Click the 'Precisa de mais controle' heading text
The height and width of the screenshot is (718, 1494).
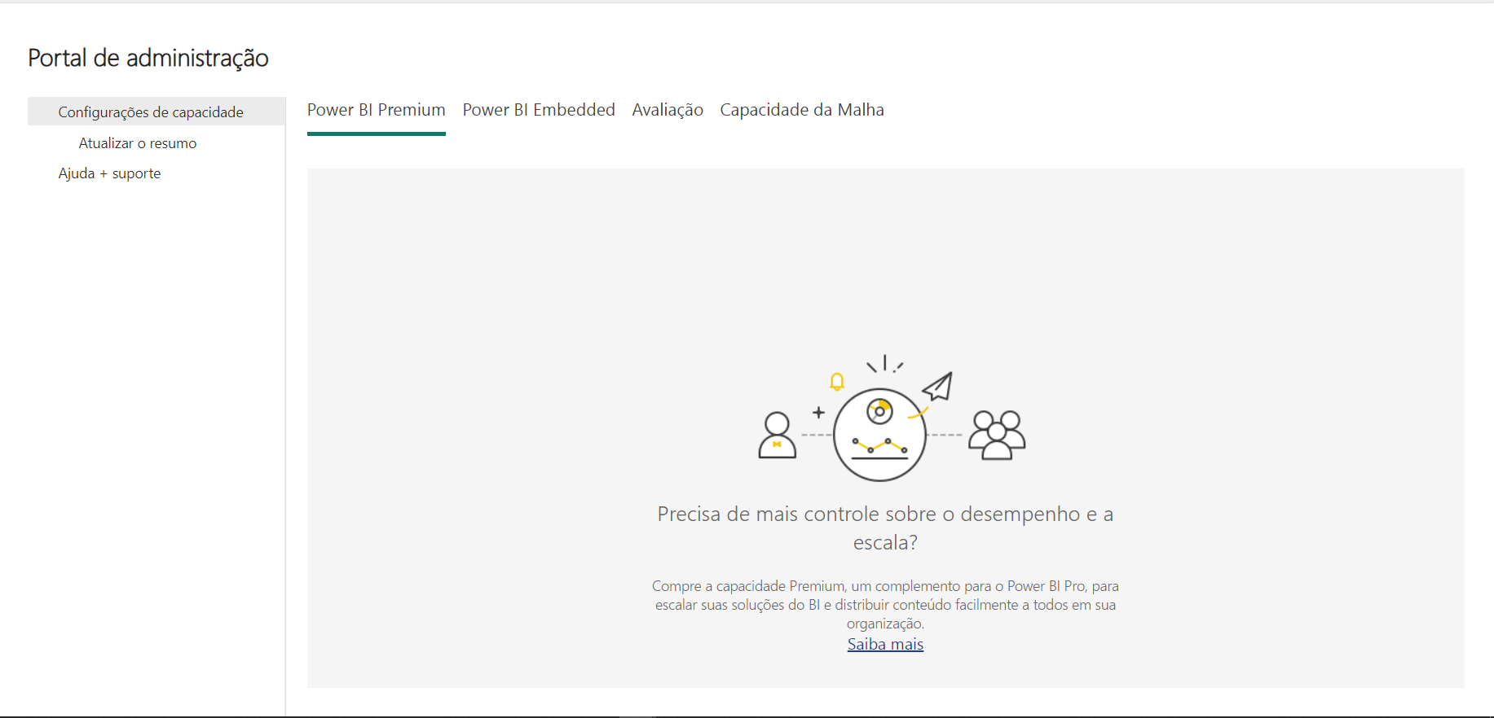[885, 528]
